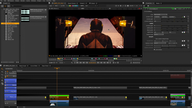Open the Timeline menu
The width and height of the screenshot is (192, 108).
(x=49, y=1)
